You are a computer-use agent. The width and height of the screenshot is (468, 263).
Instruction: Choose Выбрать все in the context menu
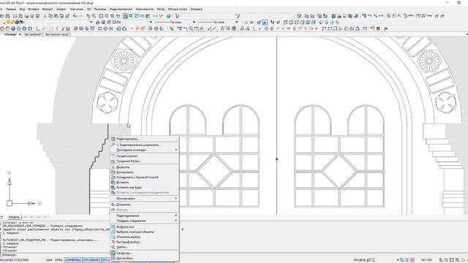click(x=145, y=226)
